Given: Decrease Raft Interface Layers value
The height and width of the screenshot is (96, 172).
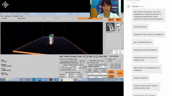Looking at the screenshot, I should click(x=83, y=70).
